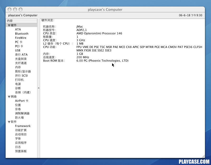Select 并行 SCSI entry
The image size is (211, 165).
pos(21,76)
